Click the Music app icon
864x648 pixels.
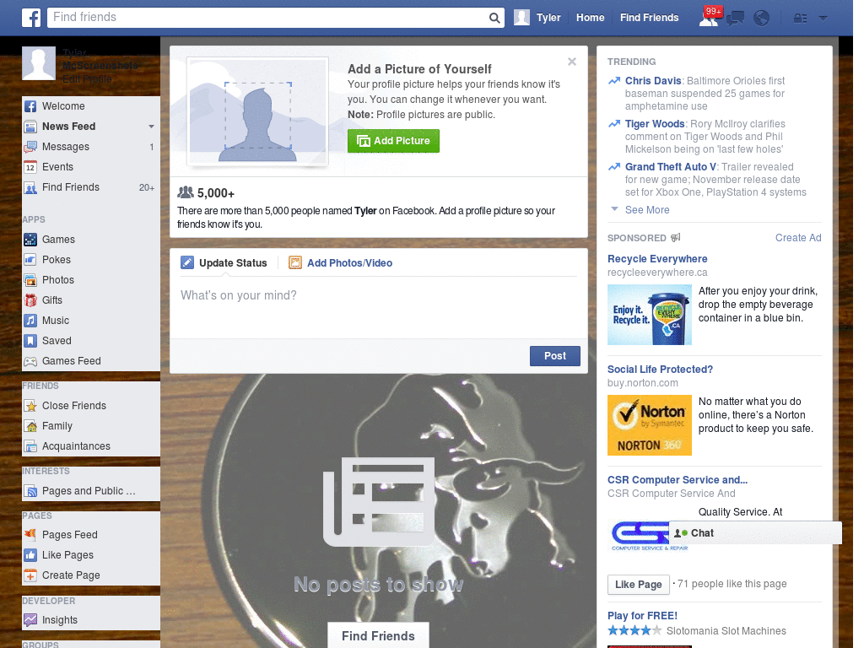(x=30, y=321)
